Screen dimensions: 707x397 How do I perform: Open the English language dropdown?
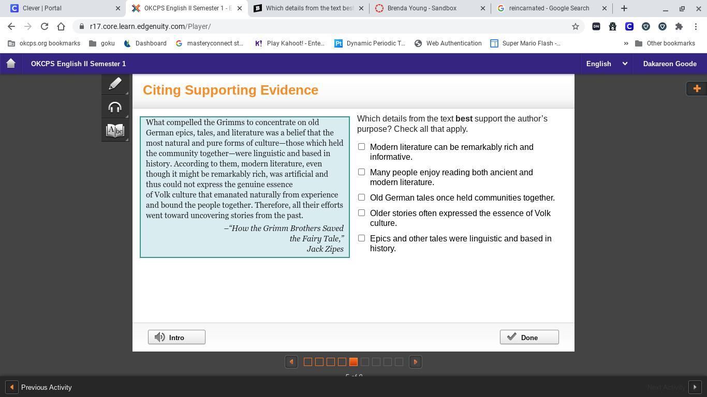[606, 64]
